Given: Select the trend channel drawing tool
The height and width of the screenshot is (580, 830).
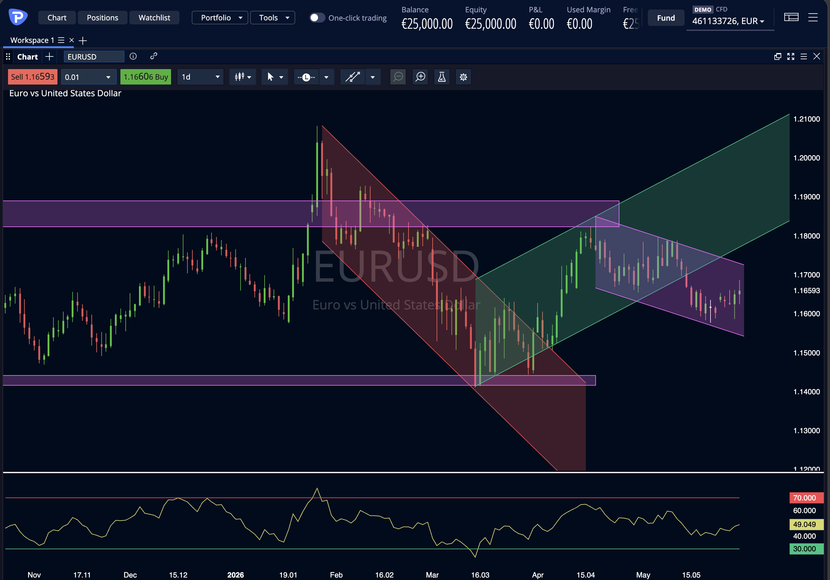Looking at the screenshot, I should tap(352, 77).
